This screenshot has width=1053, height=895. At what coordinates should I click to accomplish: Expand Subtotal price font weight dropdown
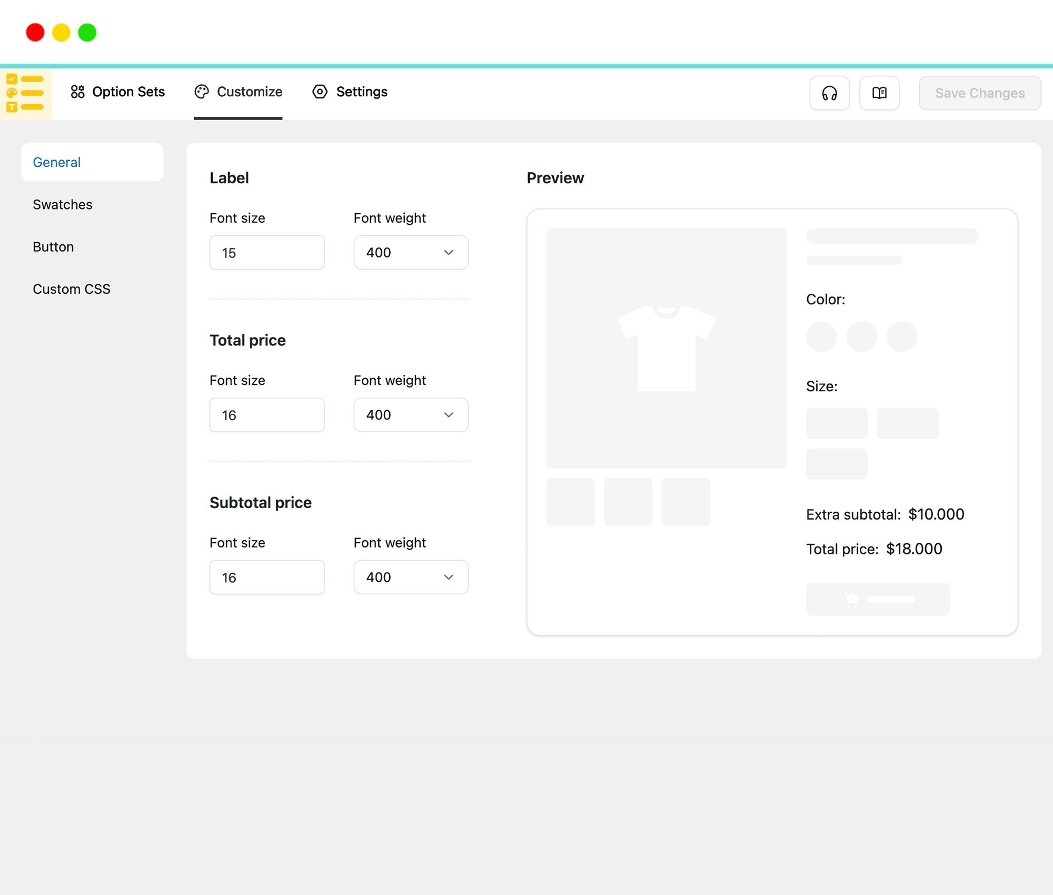(x=411, y=578)
